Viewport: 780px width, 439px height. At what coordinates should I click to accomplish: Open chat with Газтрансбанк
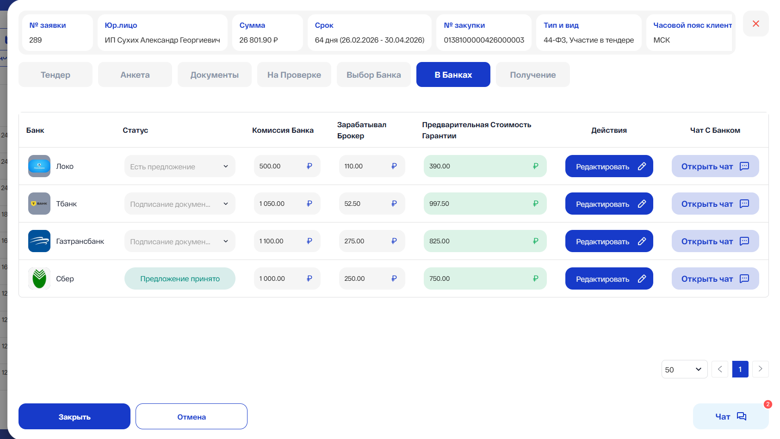click(715, 241)
